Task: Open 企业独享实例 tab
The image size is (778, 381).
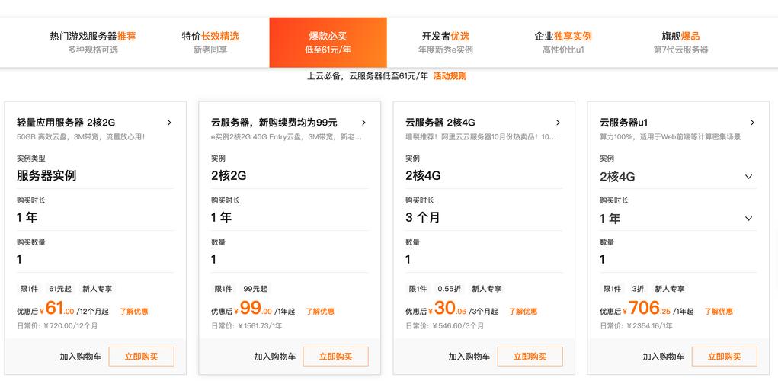Action: [563, 42]
